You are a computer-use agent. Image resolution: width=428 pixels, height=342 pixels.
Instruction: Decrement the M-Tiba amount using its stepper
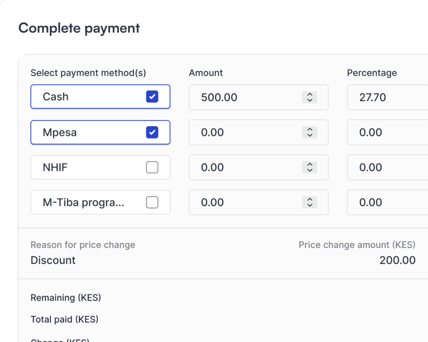[x=310, y=205]
